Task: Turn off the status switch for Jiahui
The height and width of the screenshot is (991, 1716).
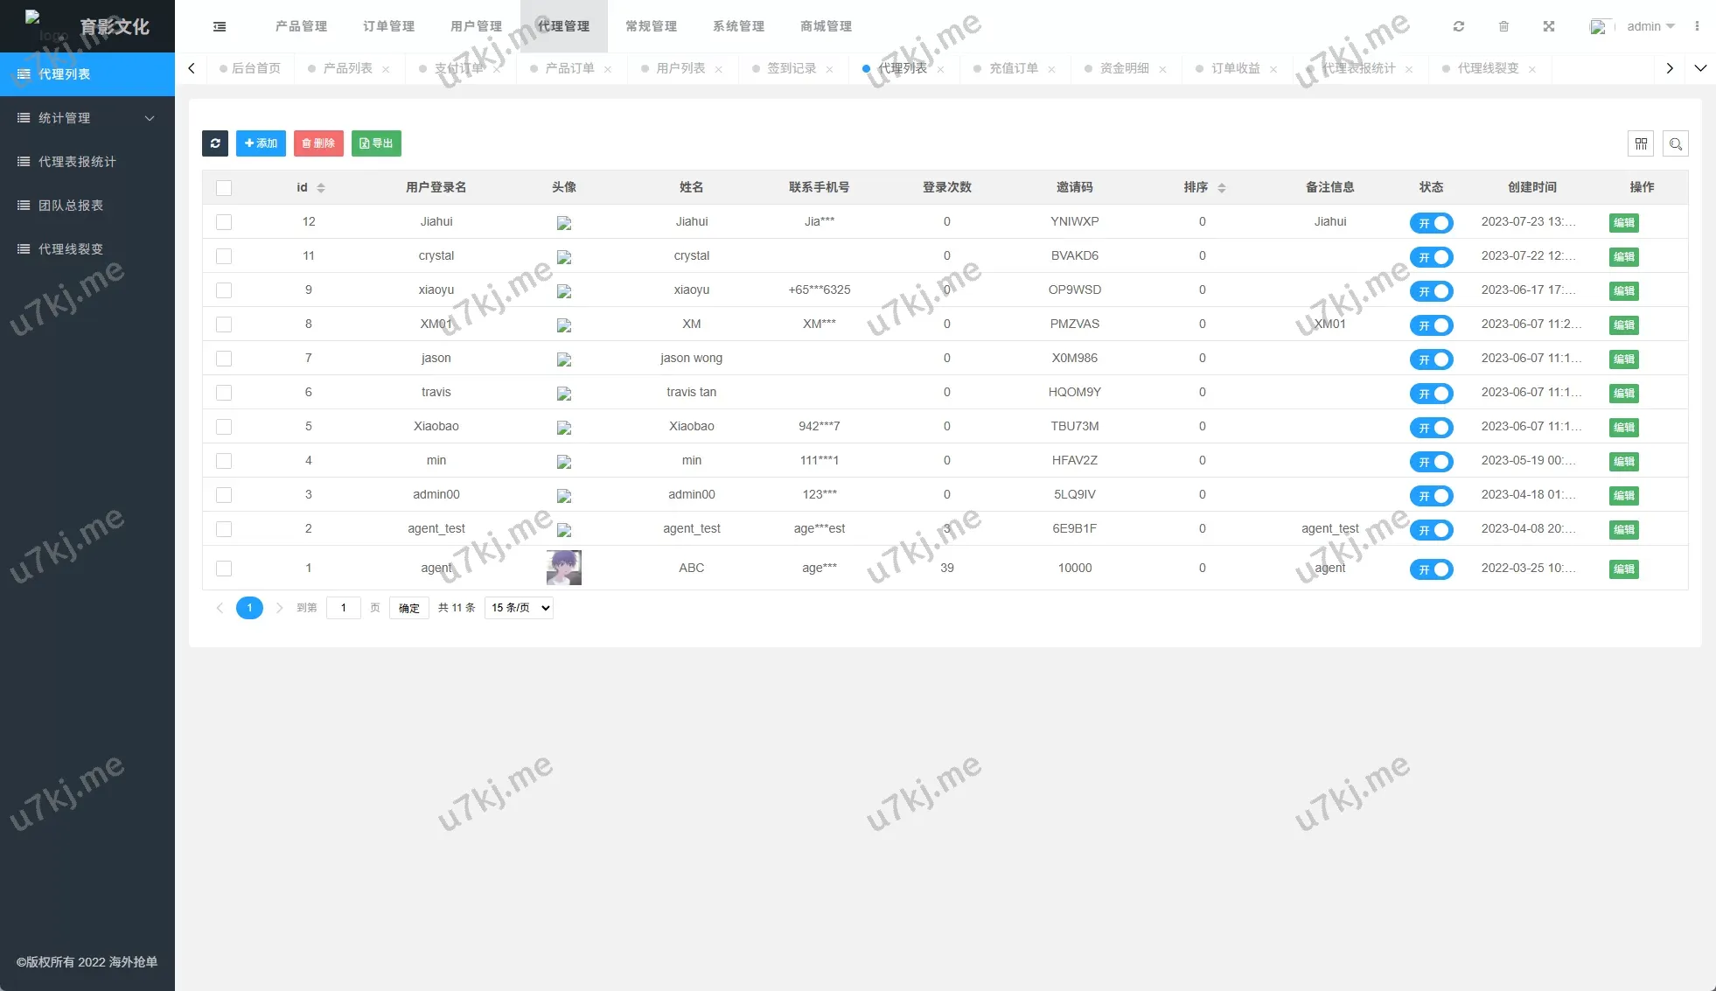Action: coord(1431,223)
